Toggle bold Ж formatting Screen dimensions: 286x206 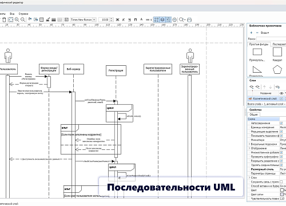[x=117, y=19]
